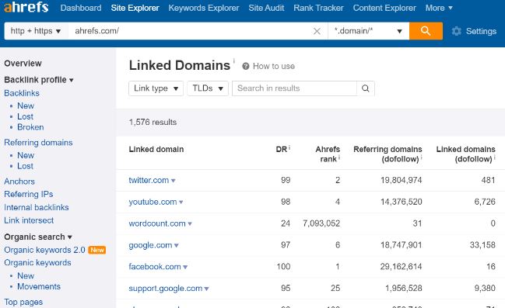The height and width of the screenshot is (308, 505).
Task: Open the twitter.com row dropdown arrow
Action: pos(174,181)
